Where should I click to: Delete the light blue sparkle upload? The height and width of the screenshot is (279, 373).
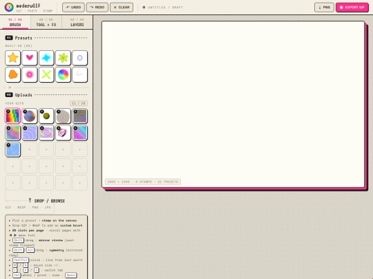pyautogui.click(x=8, y=145)
